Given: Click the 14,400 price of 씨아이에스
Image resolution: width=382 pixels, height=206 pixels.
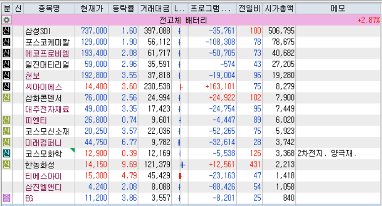Looking at the screenshot, I should 96,87.
